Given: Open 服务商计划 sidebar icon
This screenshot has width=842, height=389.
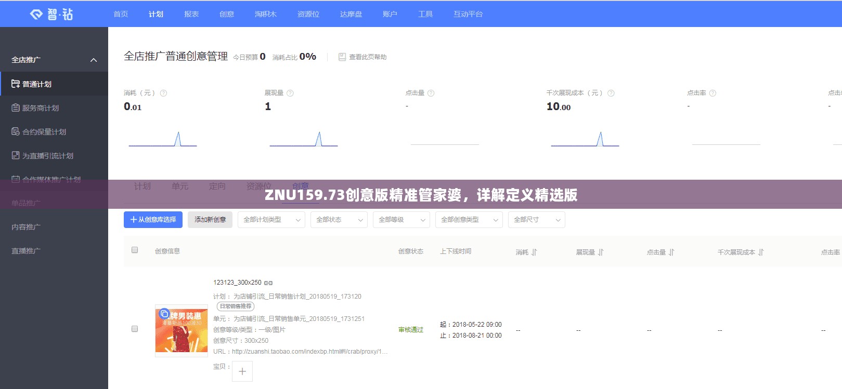Looking at the screenshot, I should tap(16, 108).
